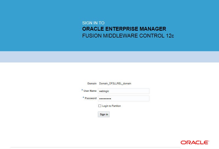Click the User Name label
The width and height of the screenshot is (219, 149).
pos(90,91)
